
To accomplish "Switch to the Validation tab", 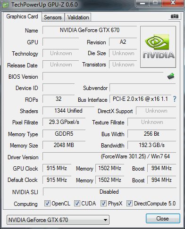I will (x=78, y=17).
